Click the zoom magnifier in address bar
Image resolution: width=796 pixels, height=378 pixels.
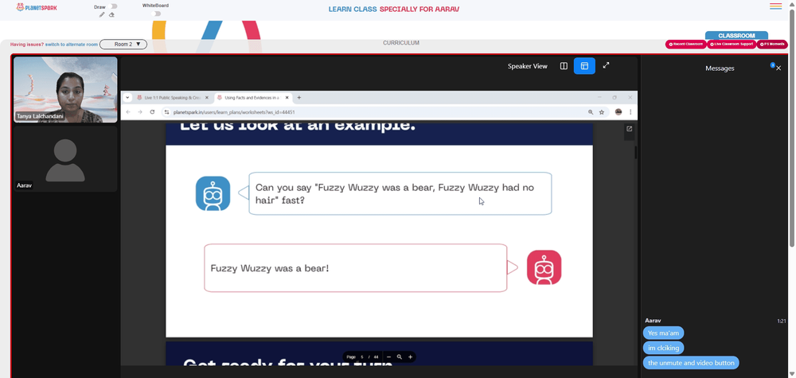[x=591, y=112]
